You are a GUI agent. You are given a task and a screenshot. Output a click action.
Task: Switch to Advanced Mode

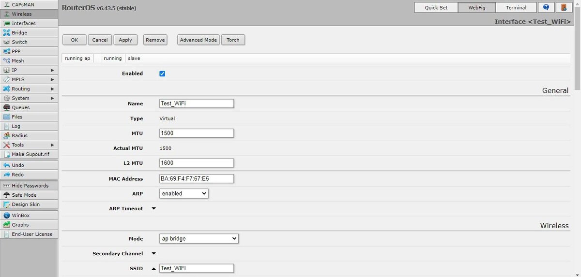click(x=199, y=40)
